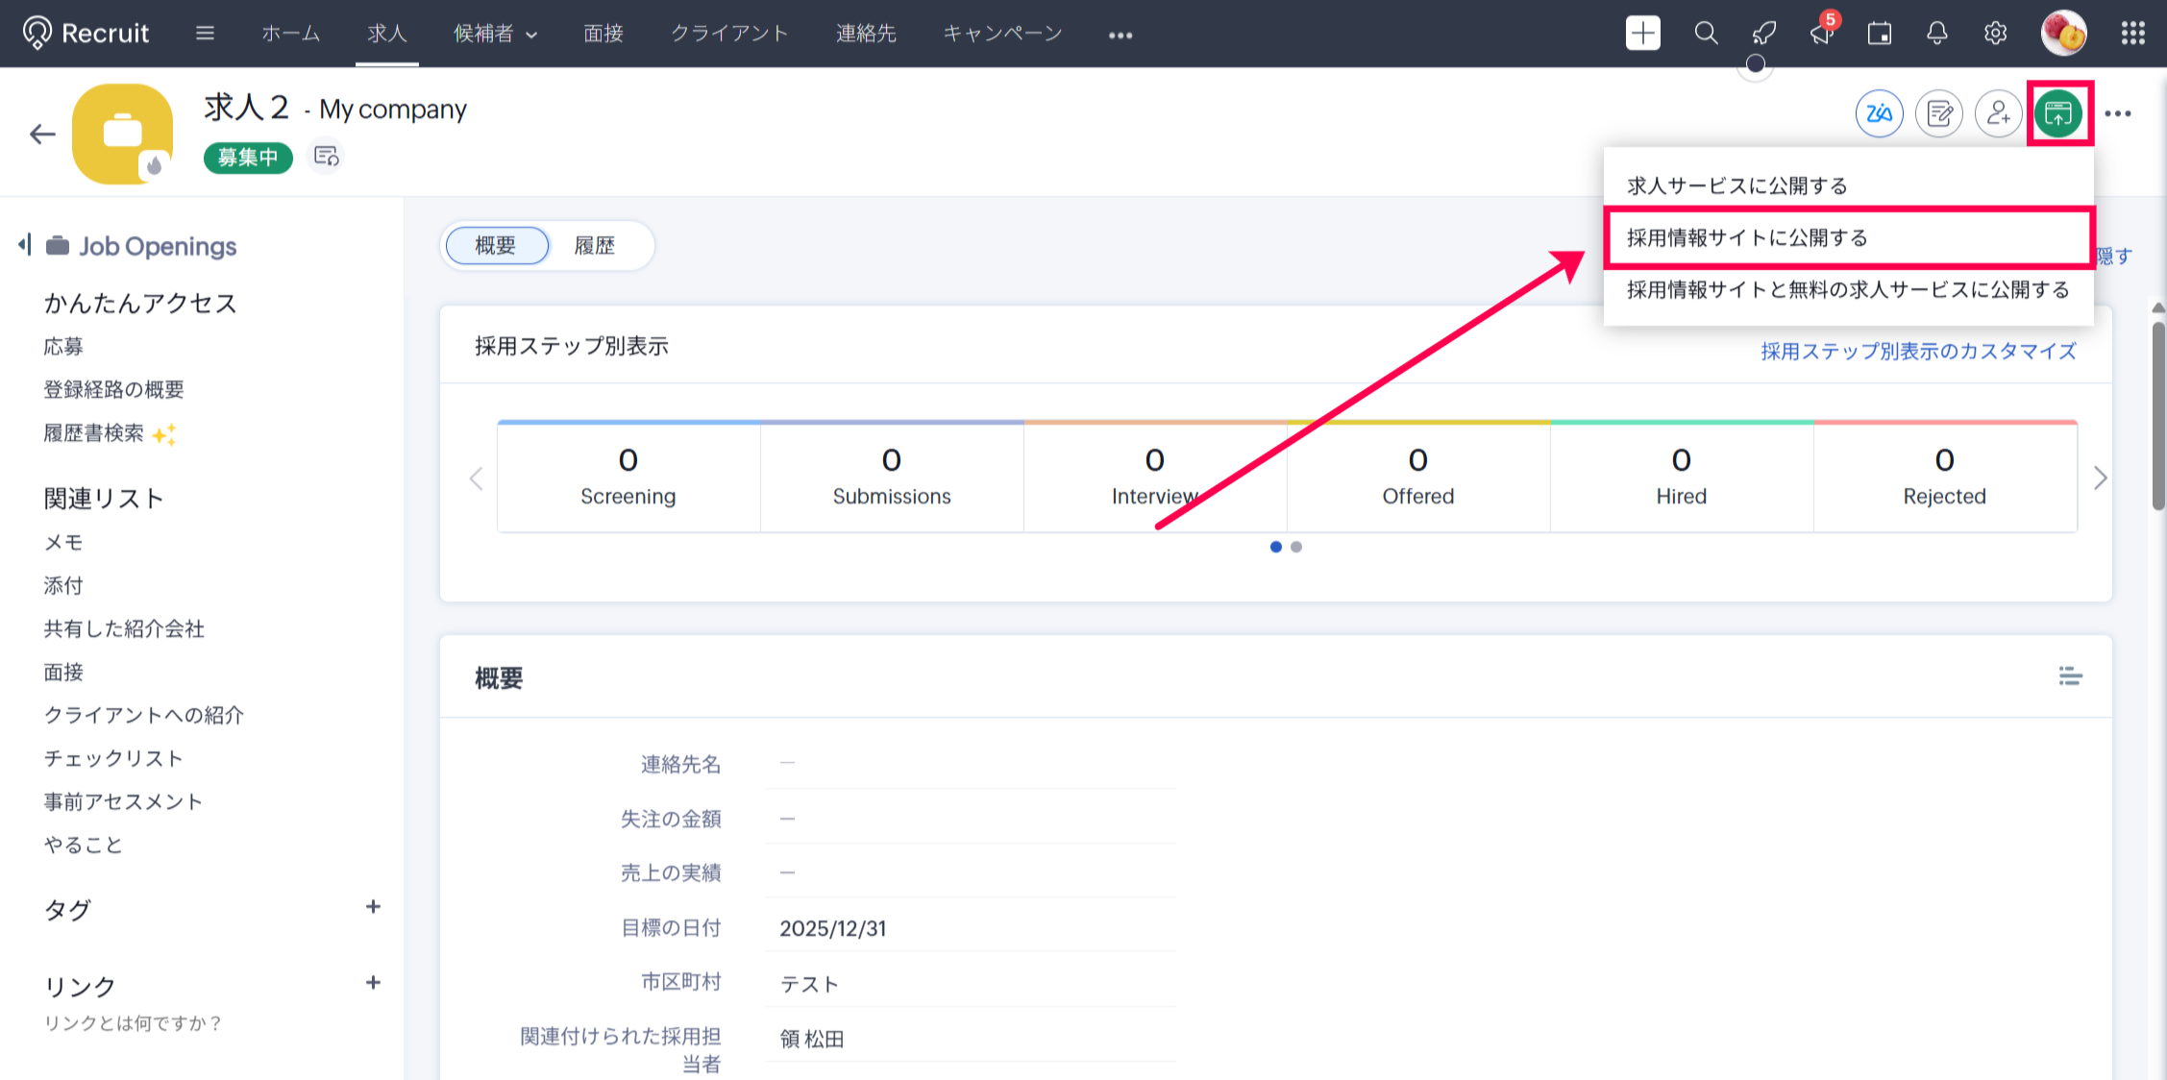Open the クライアント tab
The image size is (2167, 1080).
click(729, 34)
